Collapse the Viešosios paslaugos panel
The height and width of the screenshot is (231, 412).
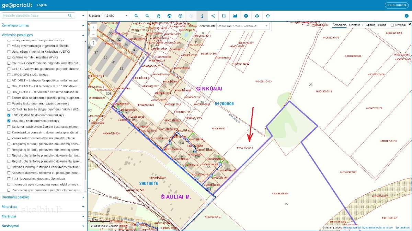[x=43, y=35]
